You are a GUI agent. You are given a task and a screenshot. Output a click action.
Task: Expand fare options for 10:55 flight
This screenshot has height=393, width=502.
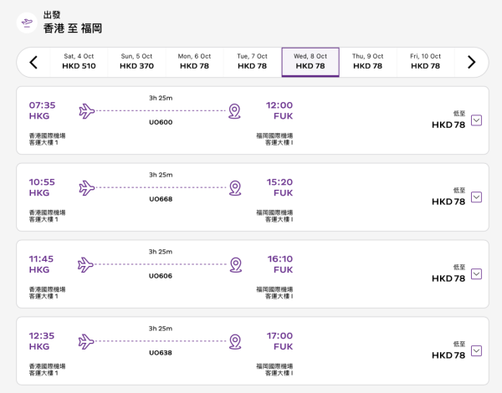[x=476, y=197]
